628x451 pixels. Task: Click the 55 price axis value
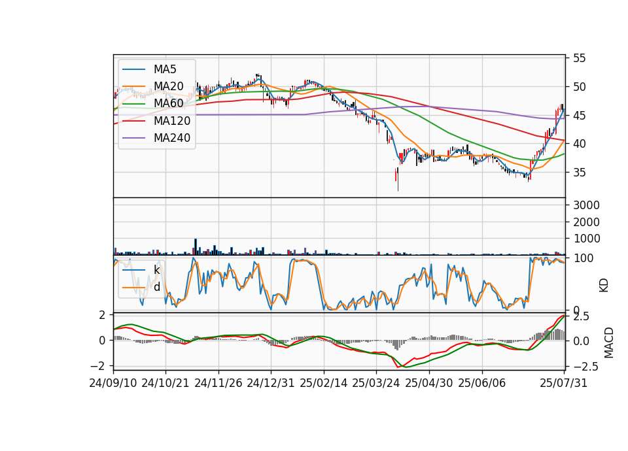[x=579, y=58]
